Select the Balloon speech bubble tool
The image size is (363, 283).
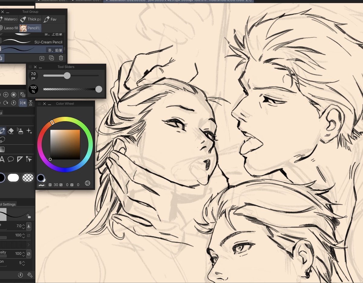pos(11,159)
